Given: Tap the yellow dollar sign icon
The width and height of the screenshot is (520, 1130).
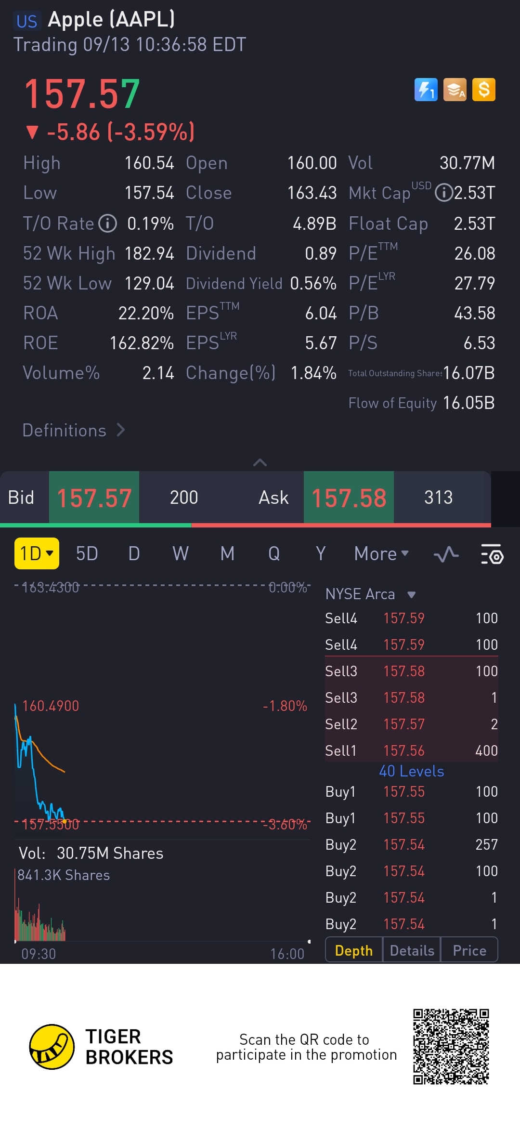Looking at the screenshot, I should tap(483, 90).
